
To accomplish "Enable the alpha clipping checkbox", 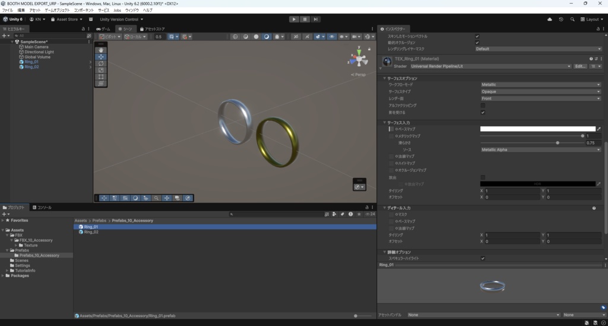I will point(483,106).
